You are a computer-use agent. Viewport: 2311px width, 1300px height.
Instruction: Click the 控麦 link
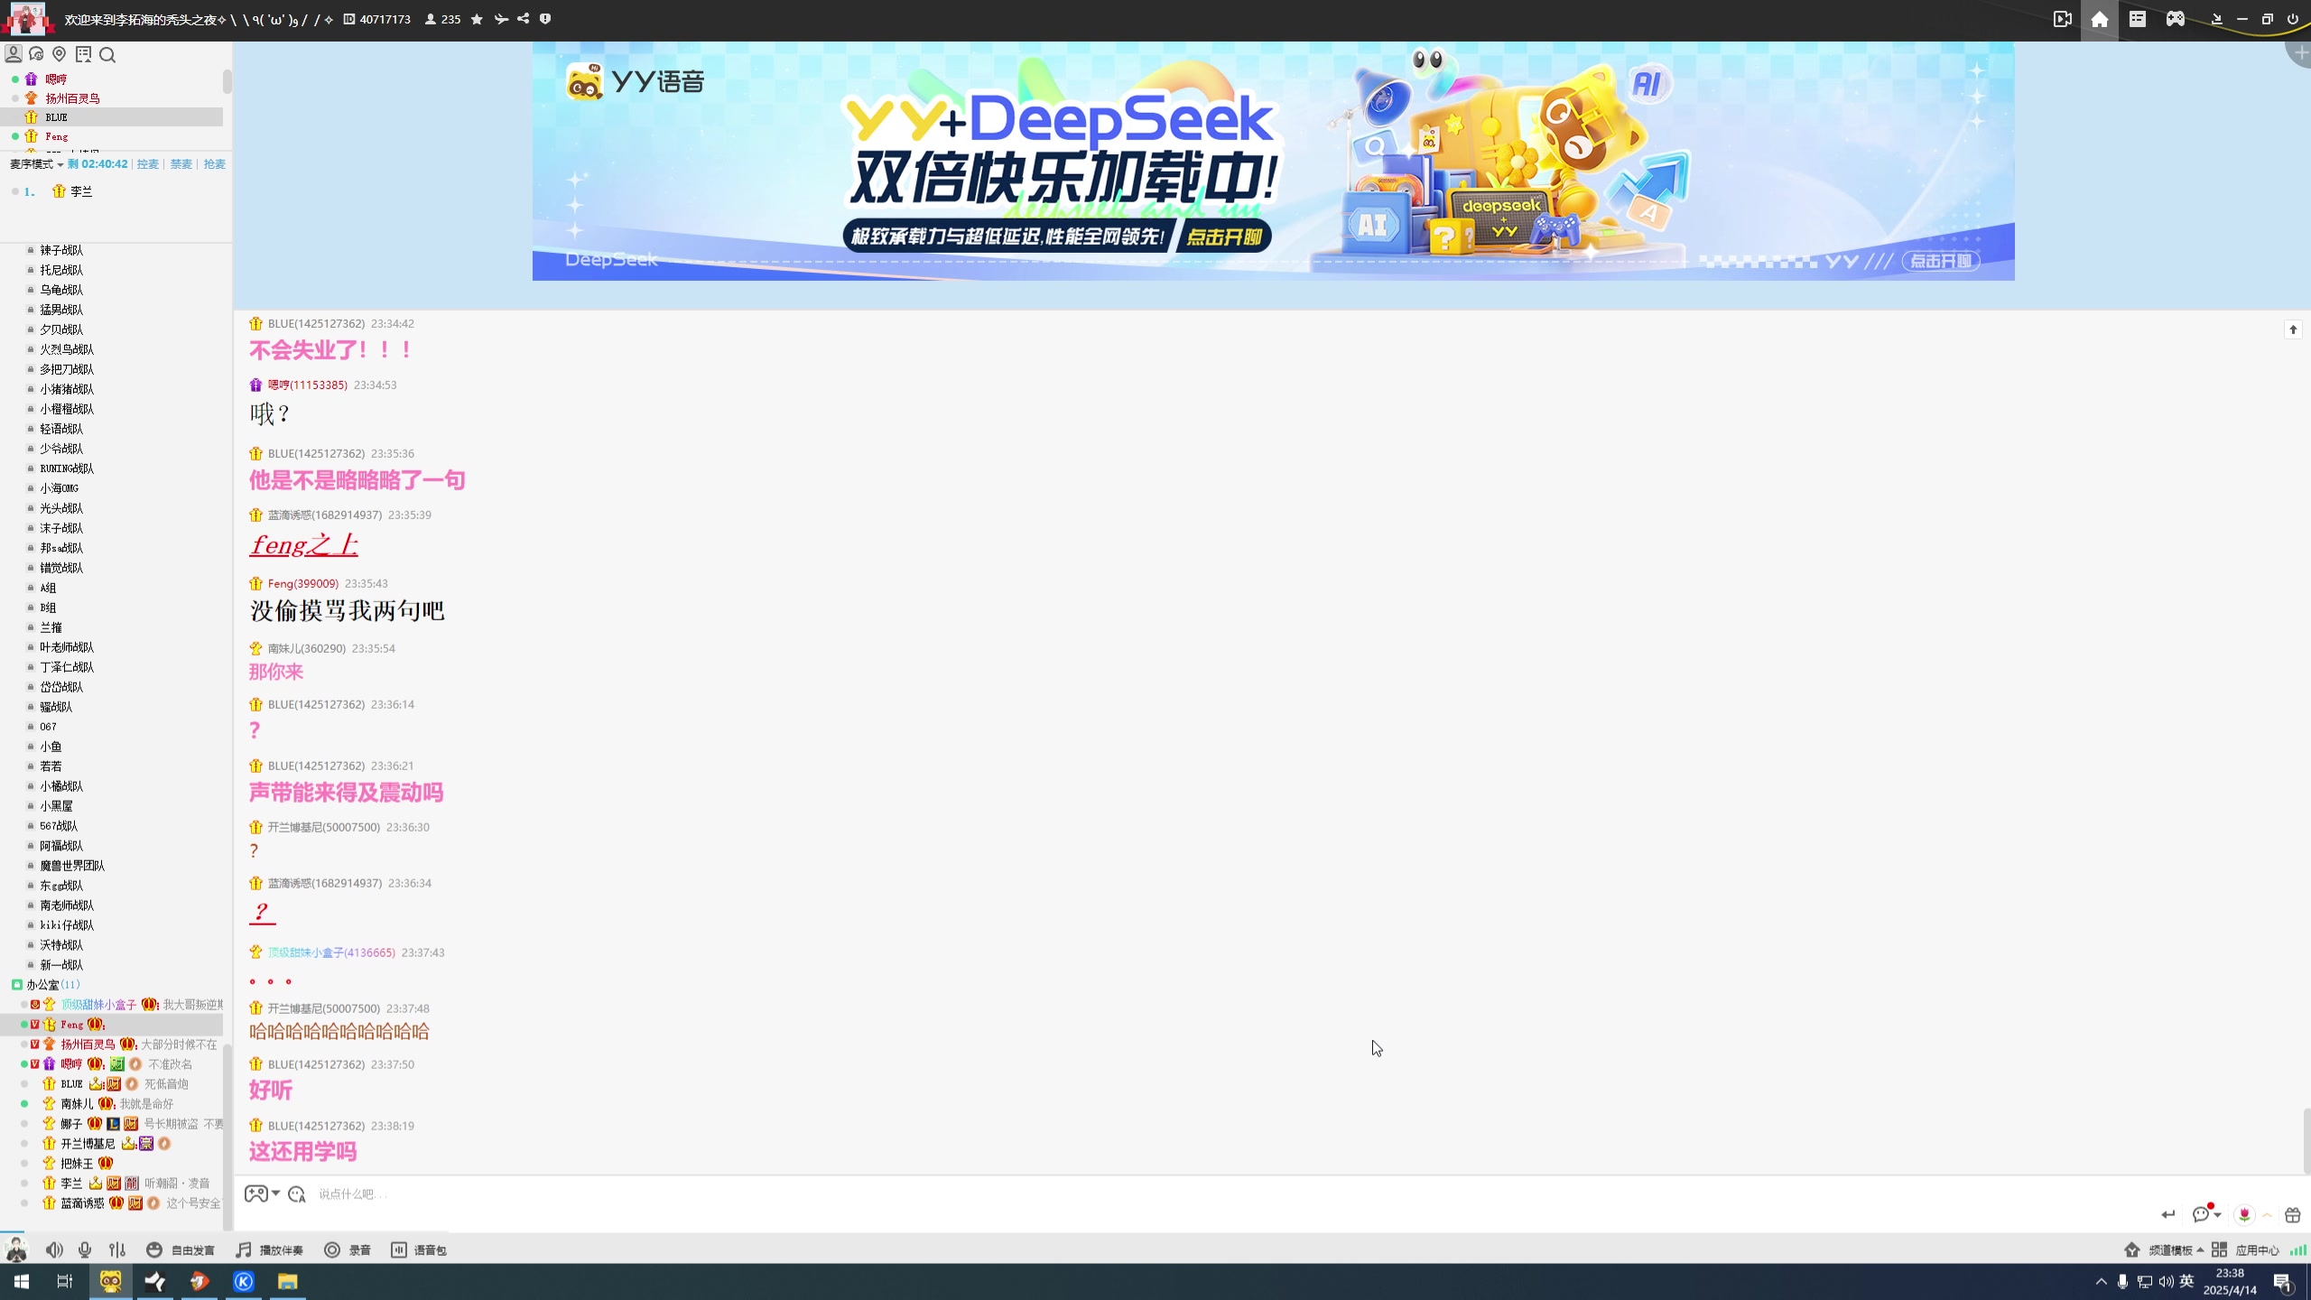point(147,164)
